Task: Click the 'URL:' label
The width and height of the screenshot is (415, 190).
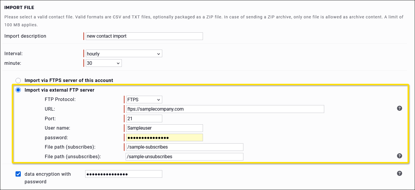Action: tap(50, 109)
